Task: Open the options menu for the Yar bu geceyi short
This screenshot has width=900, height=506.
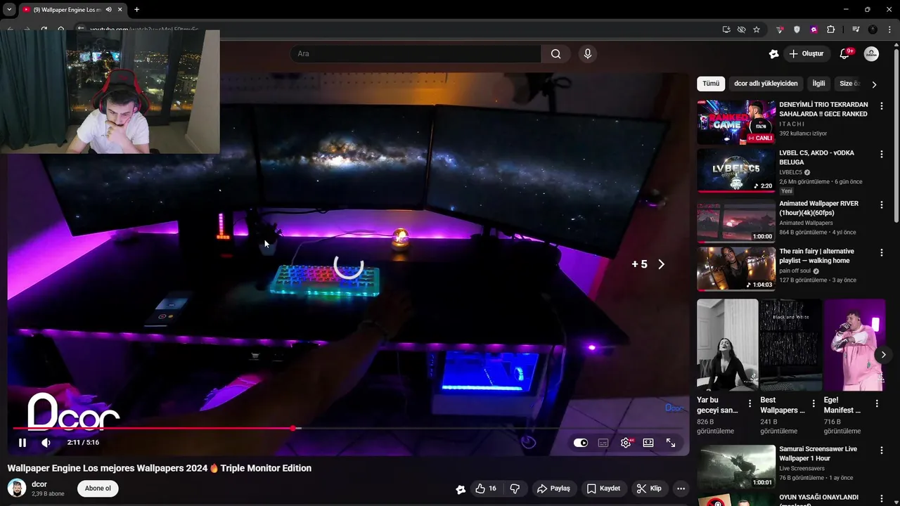Action: point(750,403)
